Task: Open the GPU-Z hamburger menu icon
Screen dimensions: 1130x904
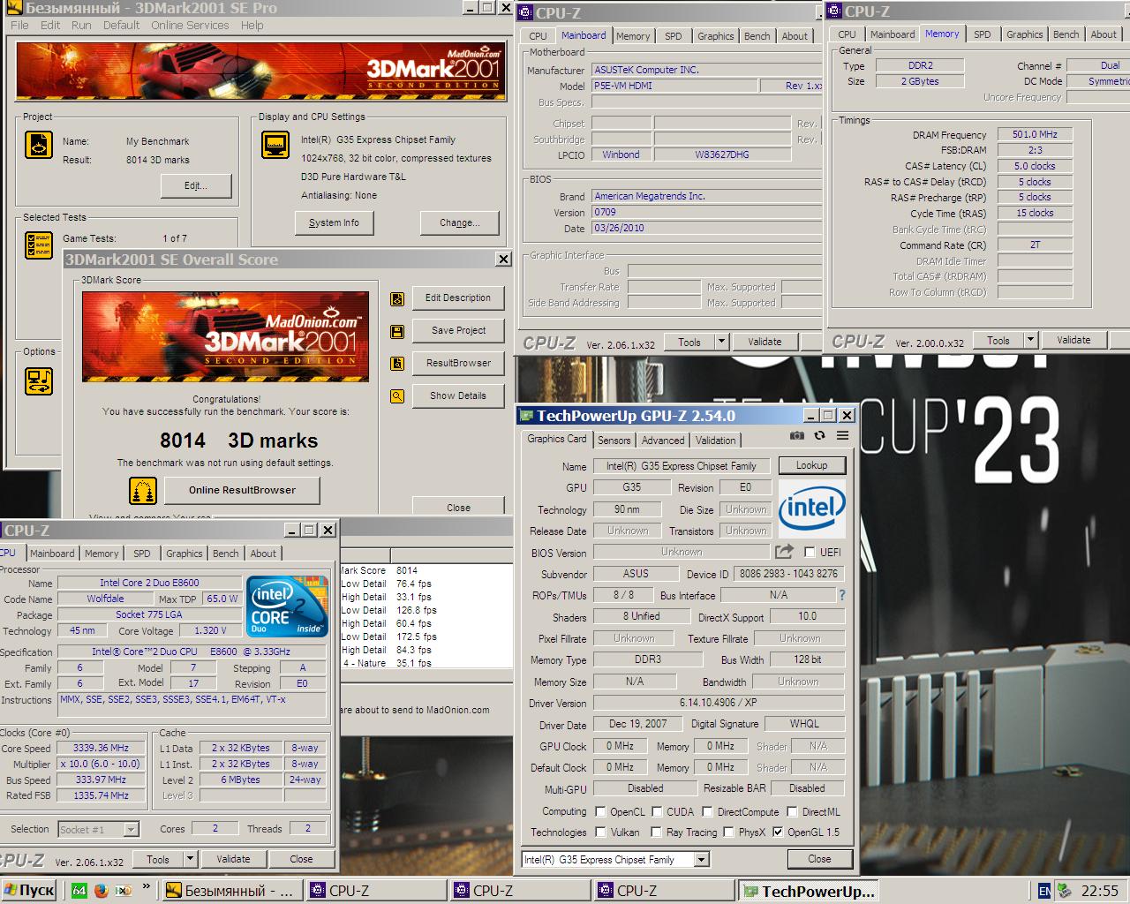Action: coord(842,435)
